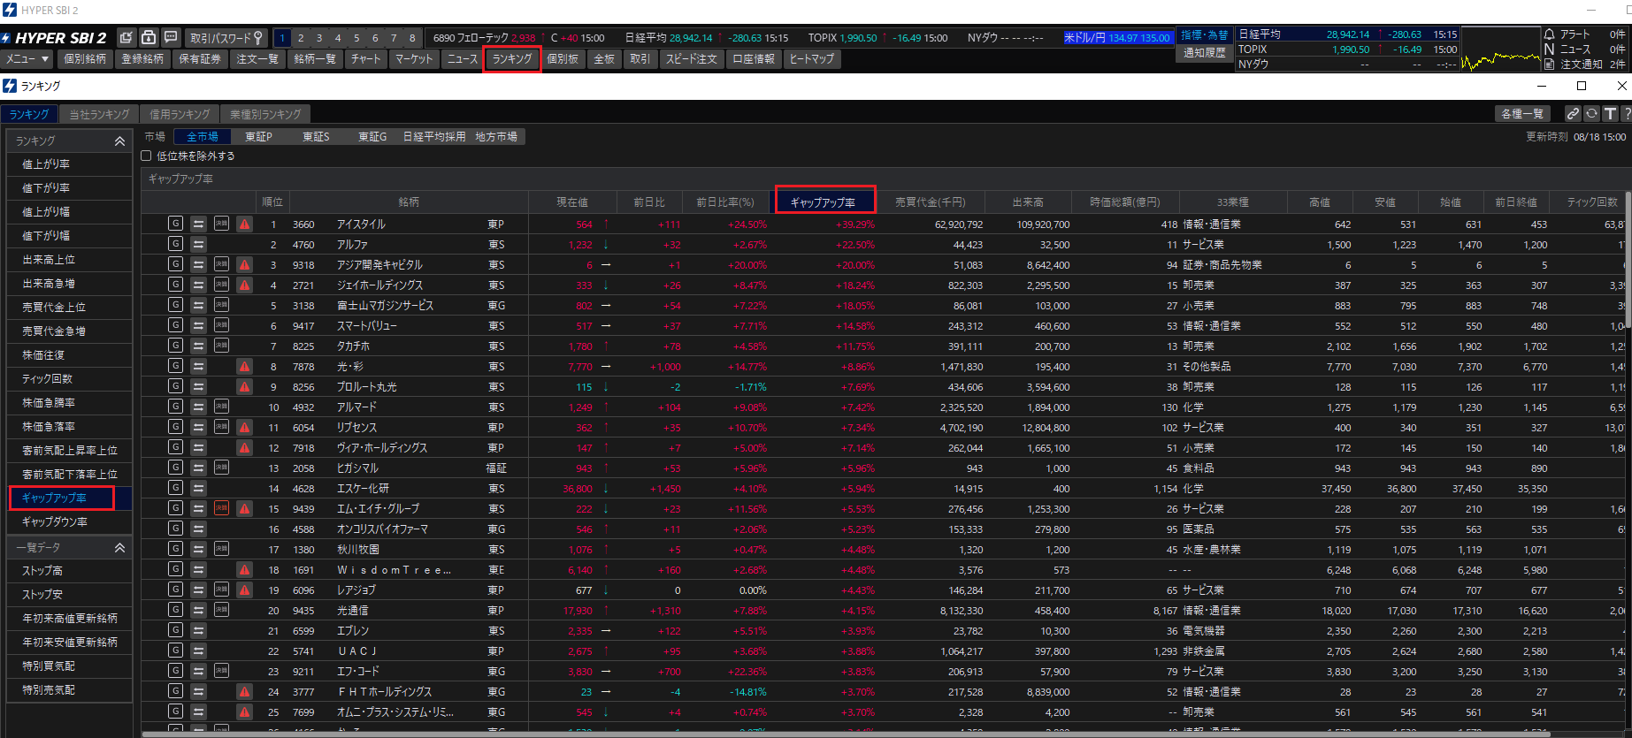Click the lock icon in top bar
This screenshot has width=1632, height=738.
[149, 37]
